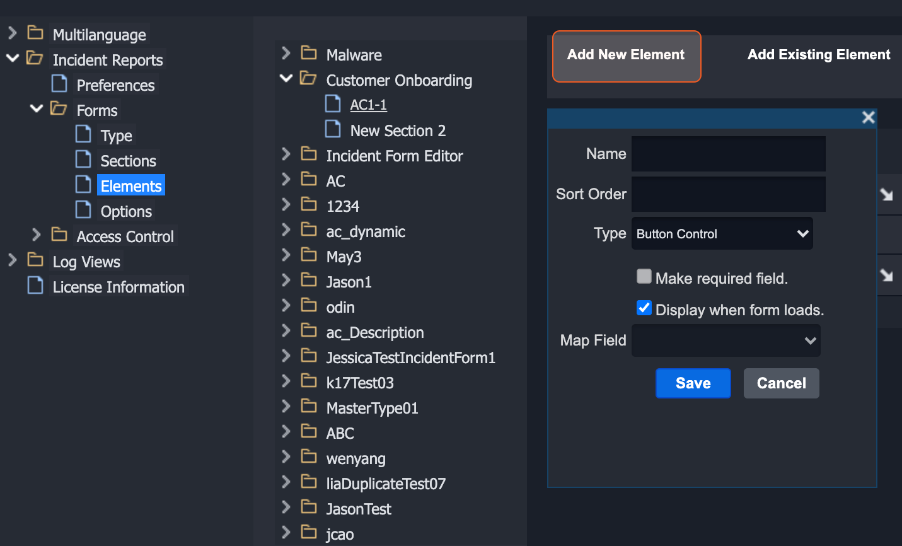Enable the Make required field checkbox
Image resolution: width=902 pixels, height=546 pixels.
click(644, 277)
